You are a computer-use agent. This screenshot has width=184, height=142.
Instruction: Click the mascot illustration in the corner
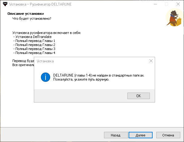174,17
